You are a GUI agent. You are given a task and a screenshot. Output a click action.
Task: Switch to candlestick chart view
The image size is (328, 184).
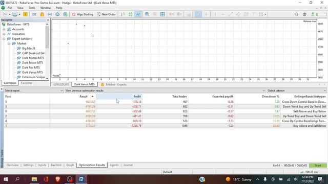tap(130, 14)
